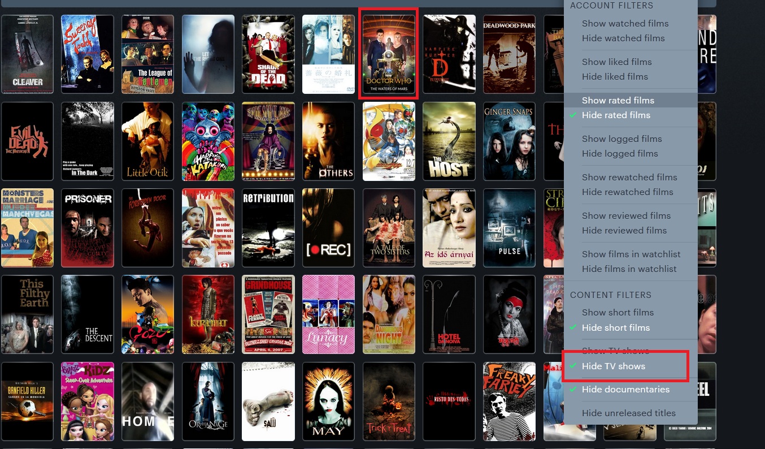Enable 'Hide unreleased titles' filter
Screen dimensions: 765x449
[629, 413]
